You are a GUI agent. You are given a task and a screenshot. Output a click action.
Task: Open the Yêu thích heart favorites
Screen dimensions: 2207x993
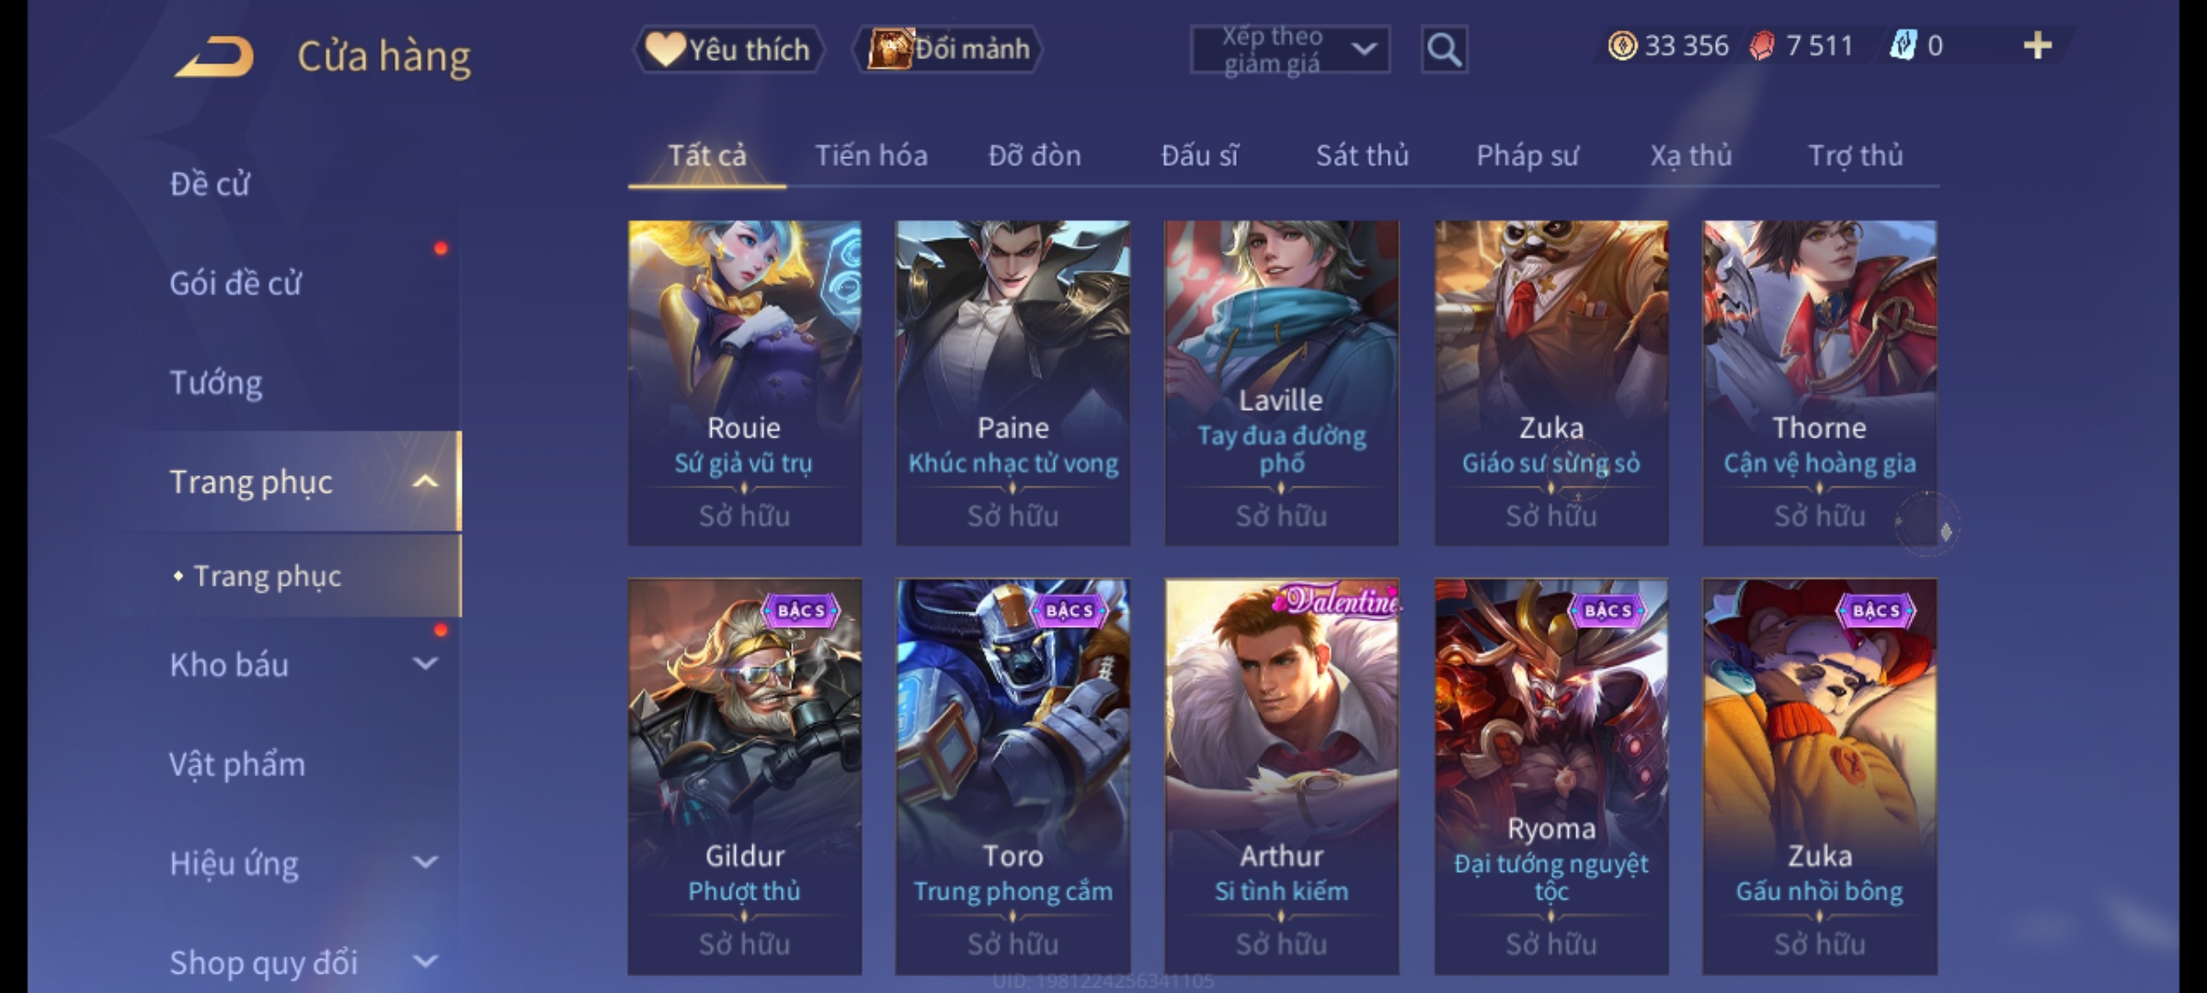[x=728, y=50]
